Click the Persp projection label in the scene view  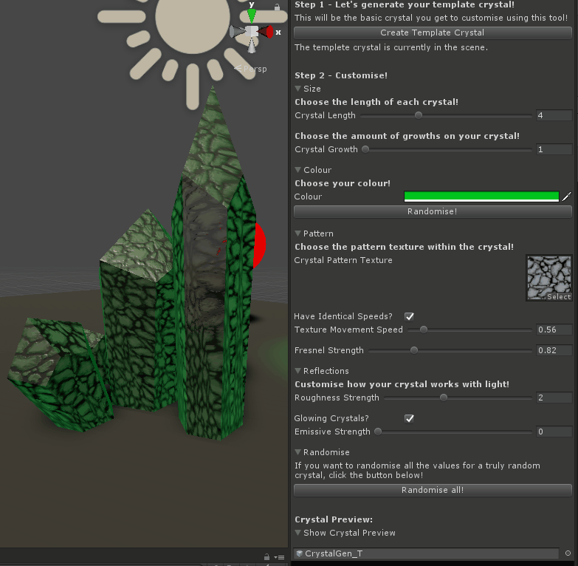255,69
